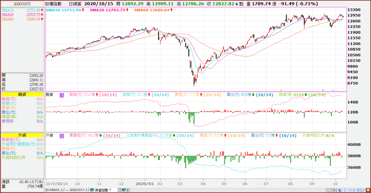Open the purple list icon beside 外資 chart
This screenshot has width=371, height=193.
[62, 136]
